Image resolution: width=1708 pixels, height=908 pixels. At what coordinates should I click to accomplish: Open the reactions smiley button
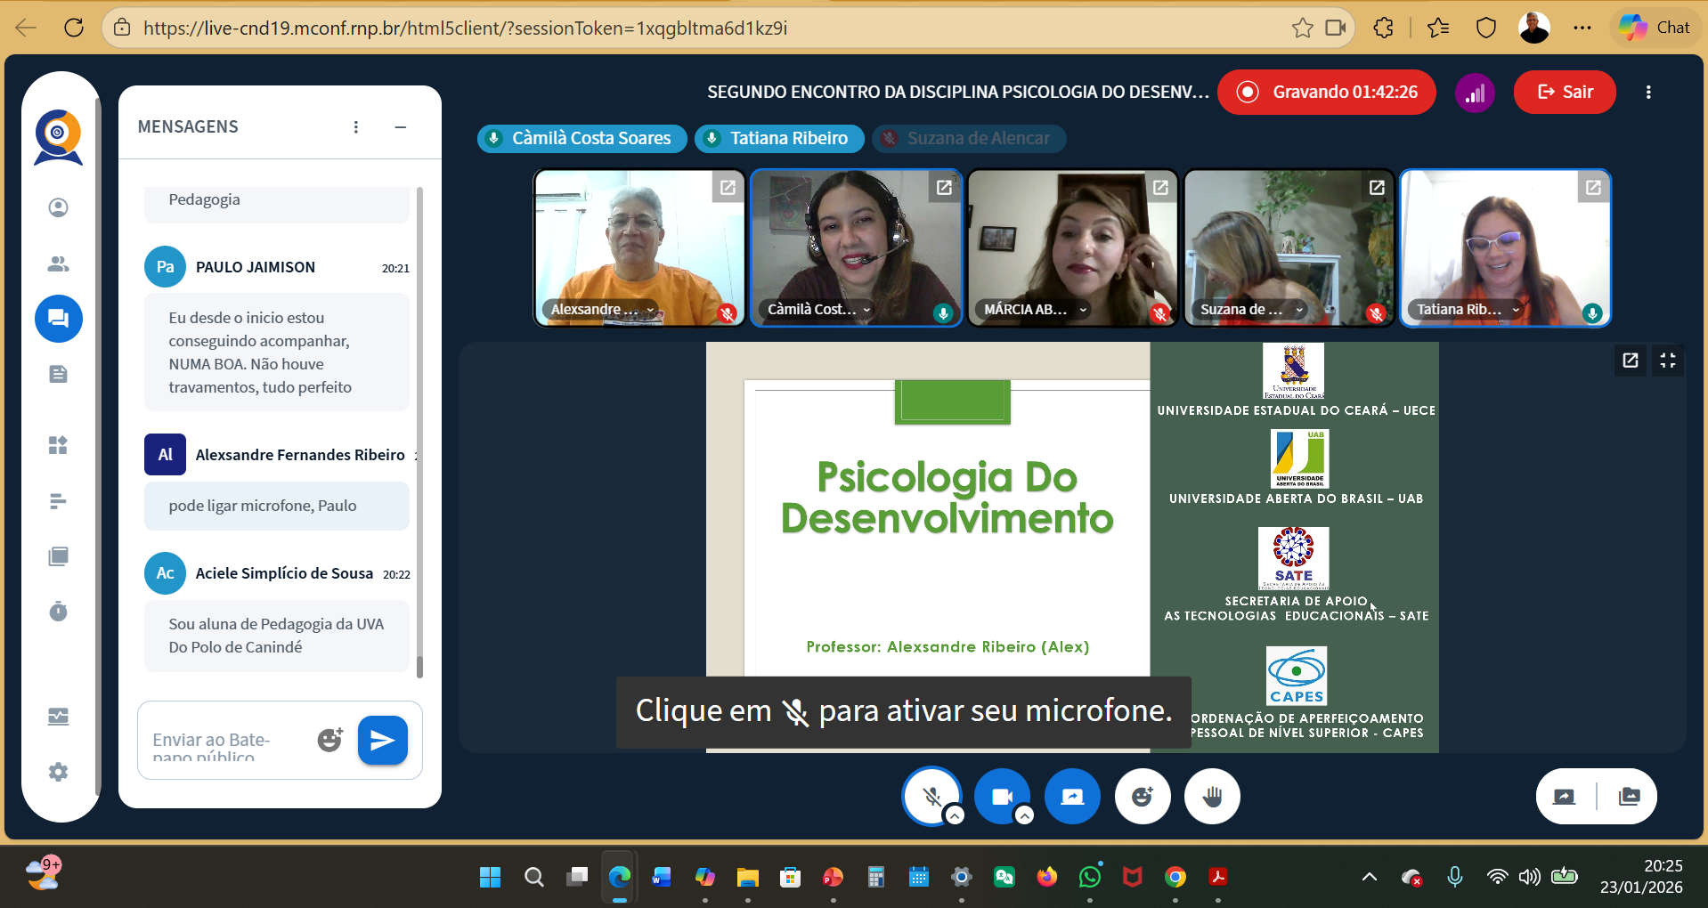click(x=1143, y=796)
